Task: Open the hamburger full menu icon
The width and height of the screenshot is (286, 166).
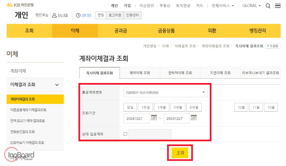Action: [x=278, y=6]
